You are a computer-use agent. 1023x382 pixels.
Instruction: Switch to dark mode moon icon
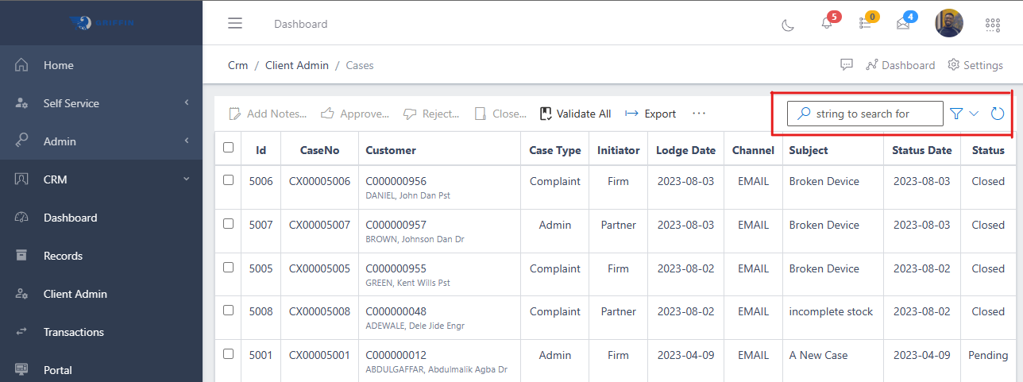(x=788, y=25)
